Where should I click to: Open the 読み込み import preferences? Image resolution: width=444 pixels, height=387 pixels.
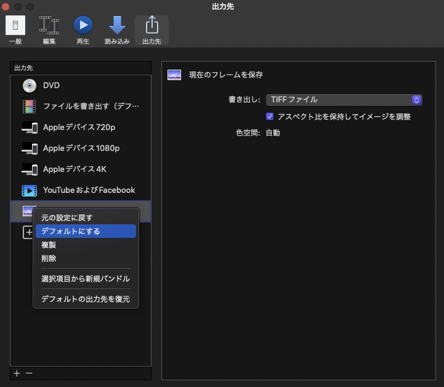point(117,30)
